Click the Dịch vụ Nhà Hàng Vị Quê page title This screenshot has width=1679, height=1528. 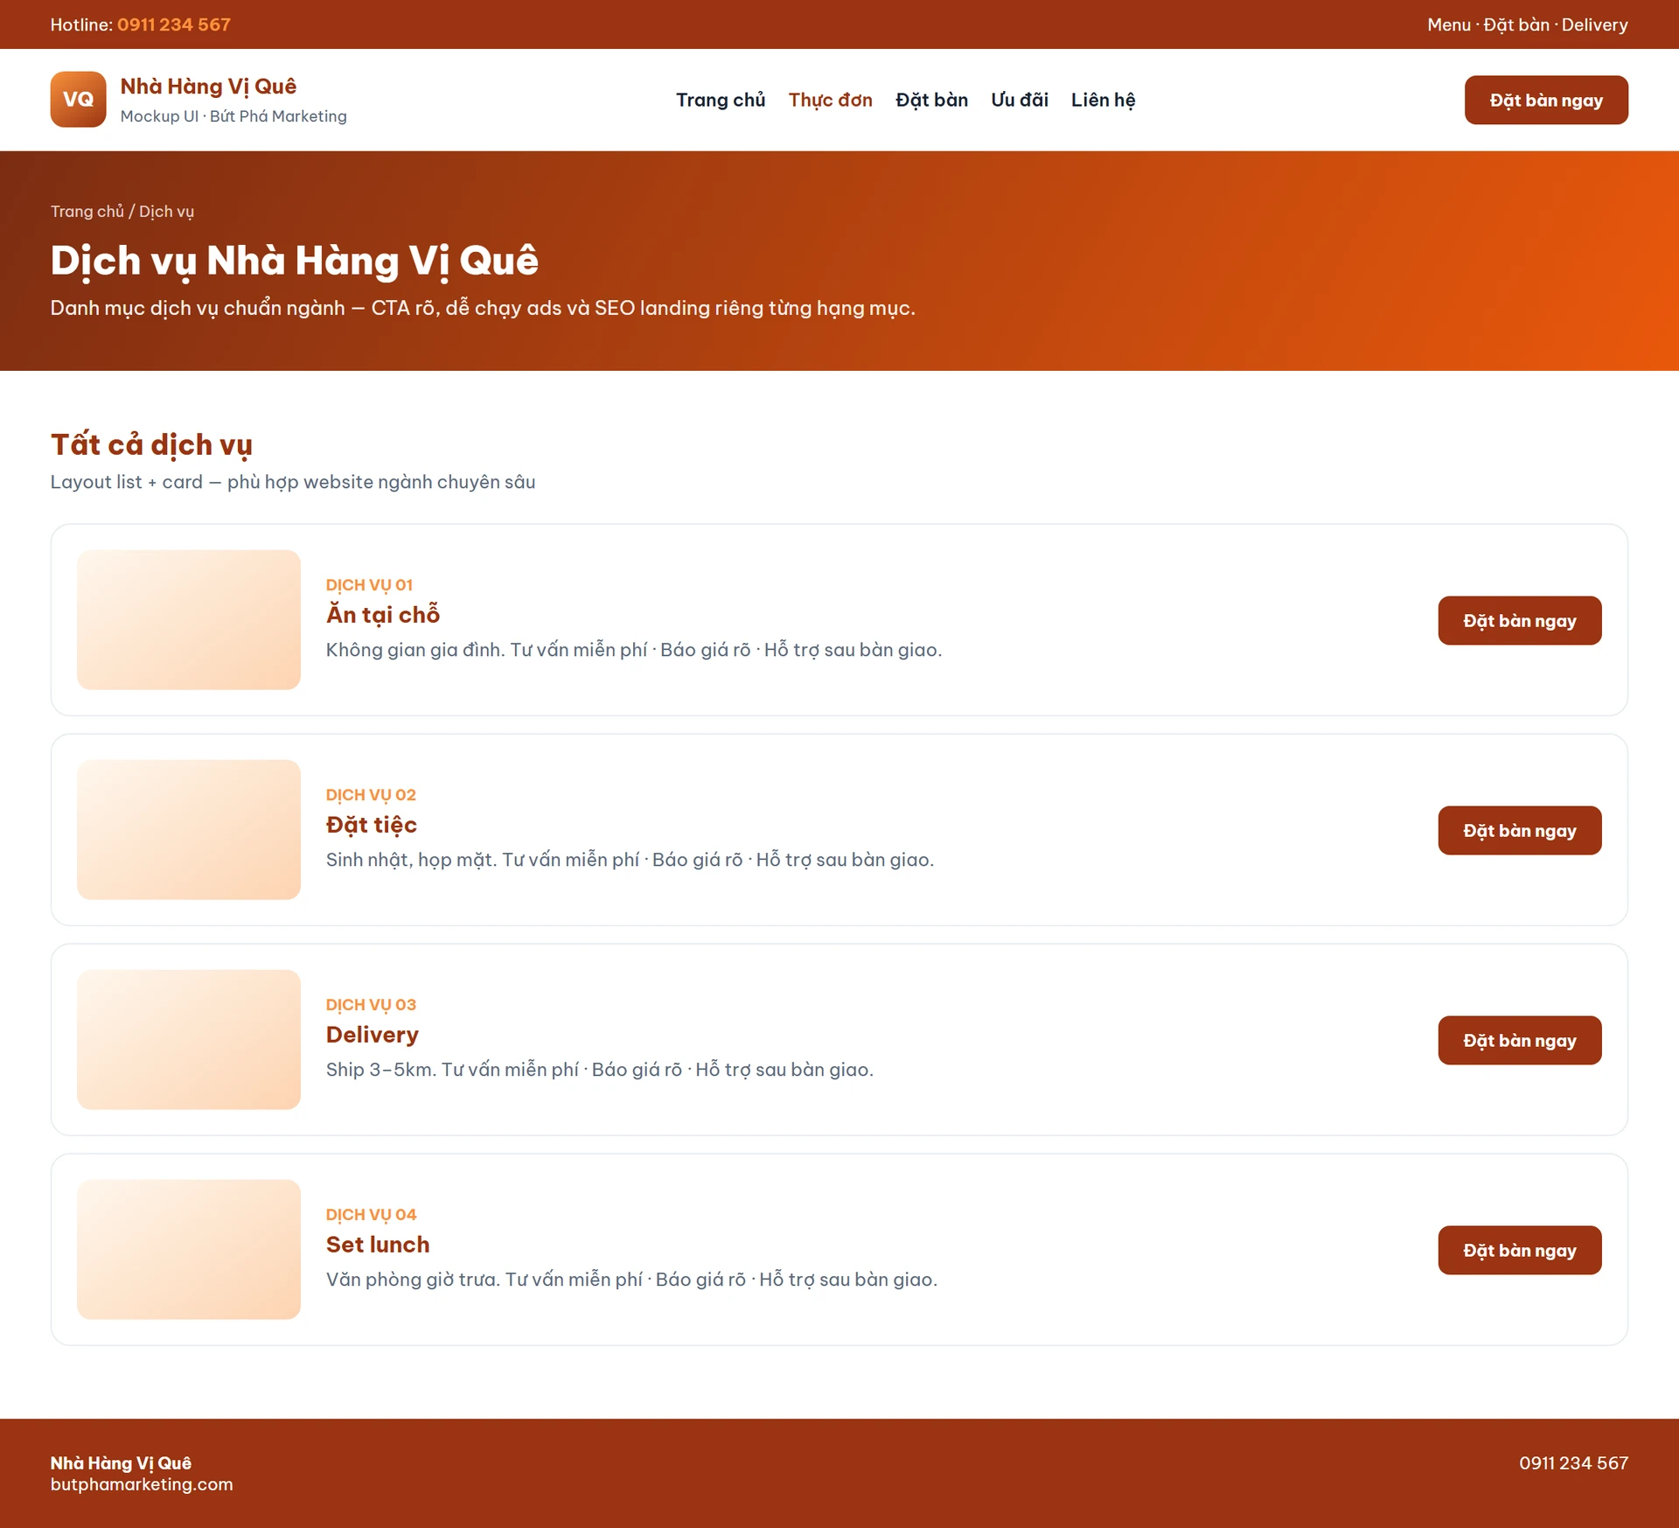click(x=295, y=261)
